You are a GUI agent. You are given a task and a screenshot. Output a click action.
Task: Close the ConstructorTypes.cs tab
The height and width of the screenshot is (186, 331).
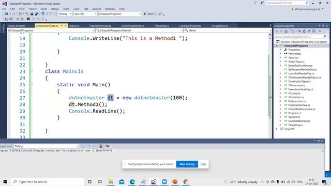click(65, 26)
